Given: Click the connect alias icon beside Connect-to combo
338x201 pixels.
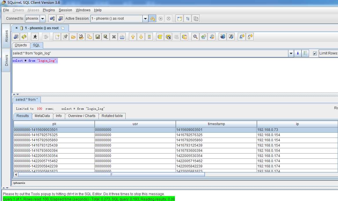Looking at the screenshot, I should (52, 19).
